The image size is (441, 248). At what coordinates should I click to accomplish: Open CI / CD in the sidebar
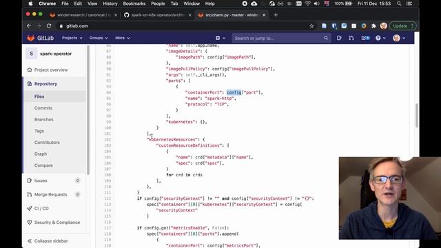pos(41,208)
